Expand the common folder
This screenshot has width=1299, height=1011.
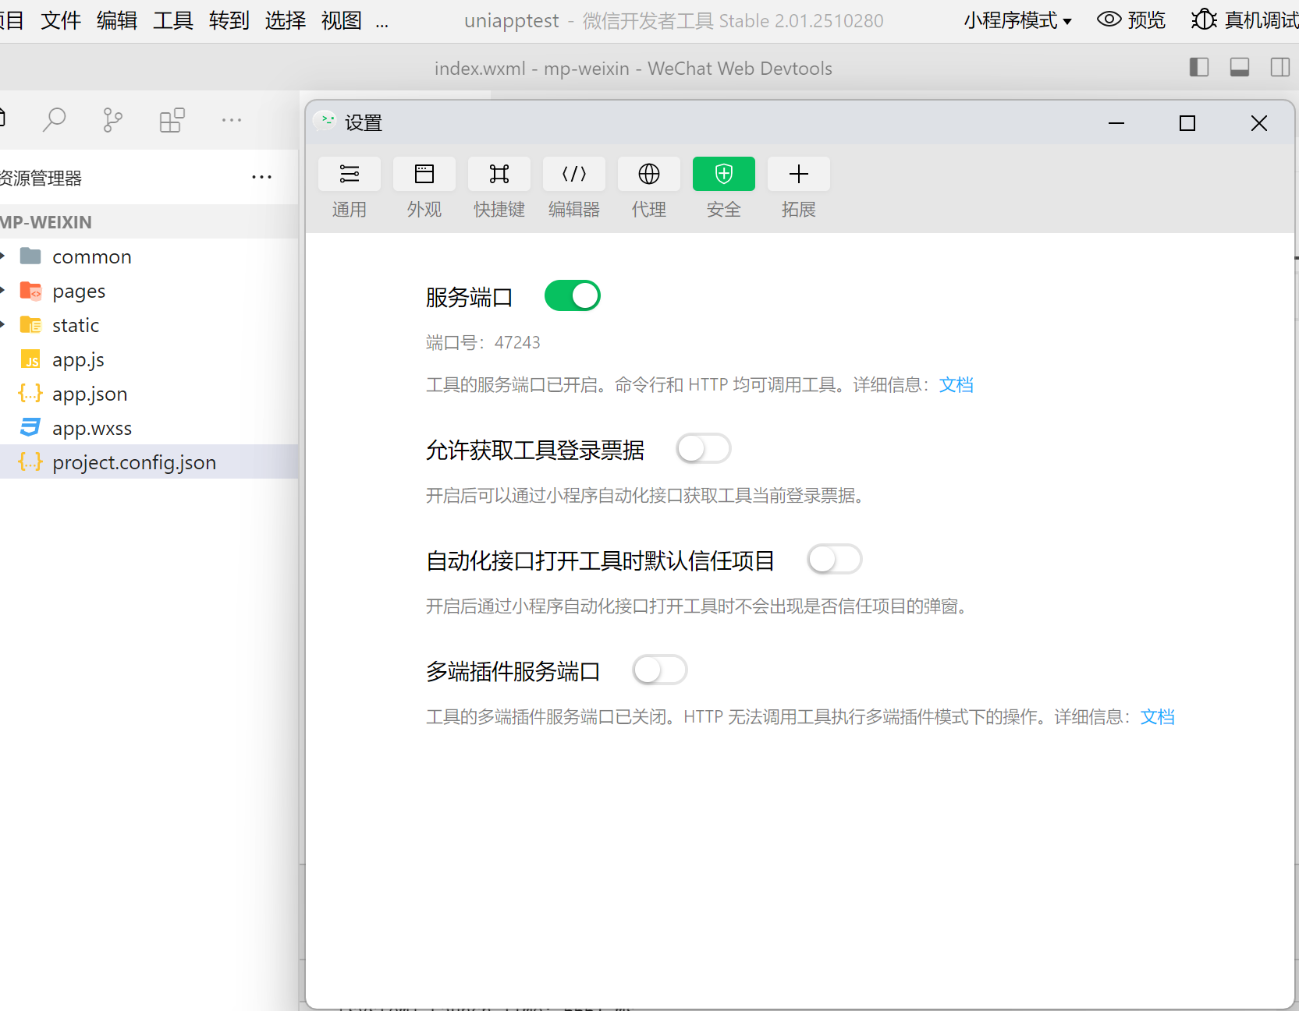(91, 256)
